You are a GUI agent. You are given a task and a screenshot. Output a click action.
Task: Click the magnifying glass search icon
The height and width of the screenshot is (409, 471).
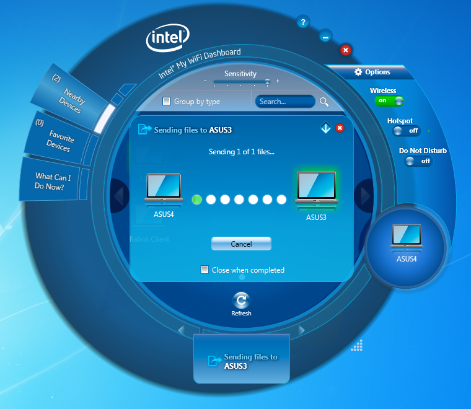[x=324, y=102]
